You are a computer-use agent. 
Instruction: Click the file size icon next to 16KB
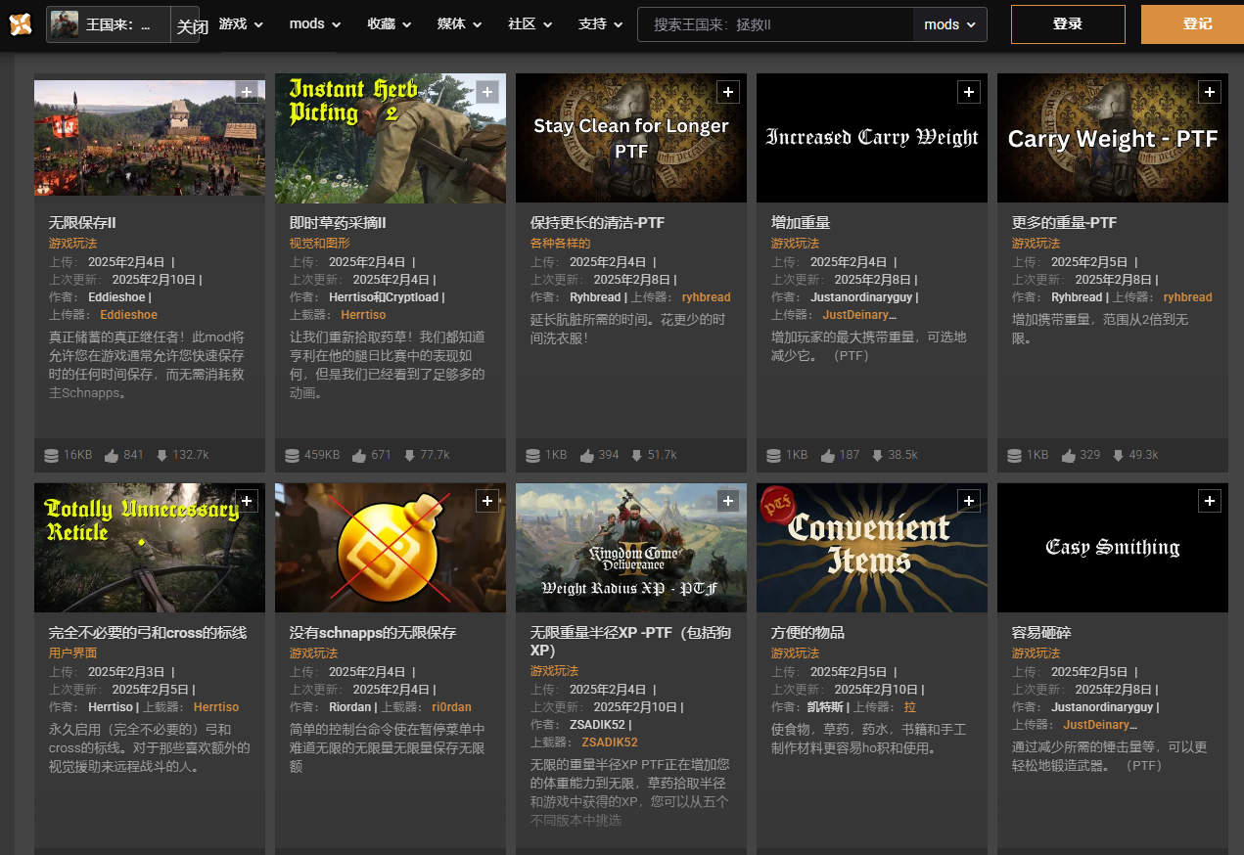pyautogui.click(x=52, y=455)
